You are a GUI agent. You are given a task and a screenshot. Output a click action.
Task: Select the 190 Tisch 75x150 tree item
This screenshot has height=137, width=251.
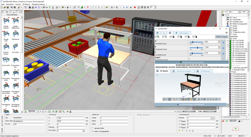click(238, 41)
